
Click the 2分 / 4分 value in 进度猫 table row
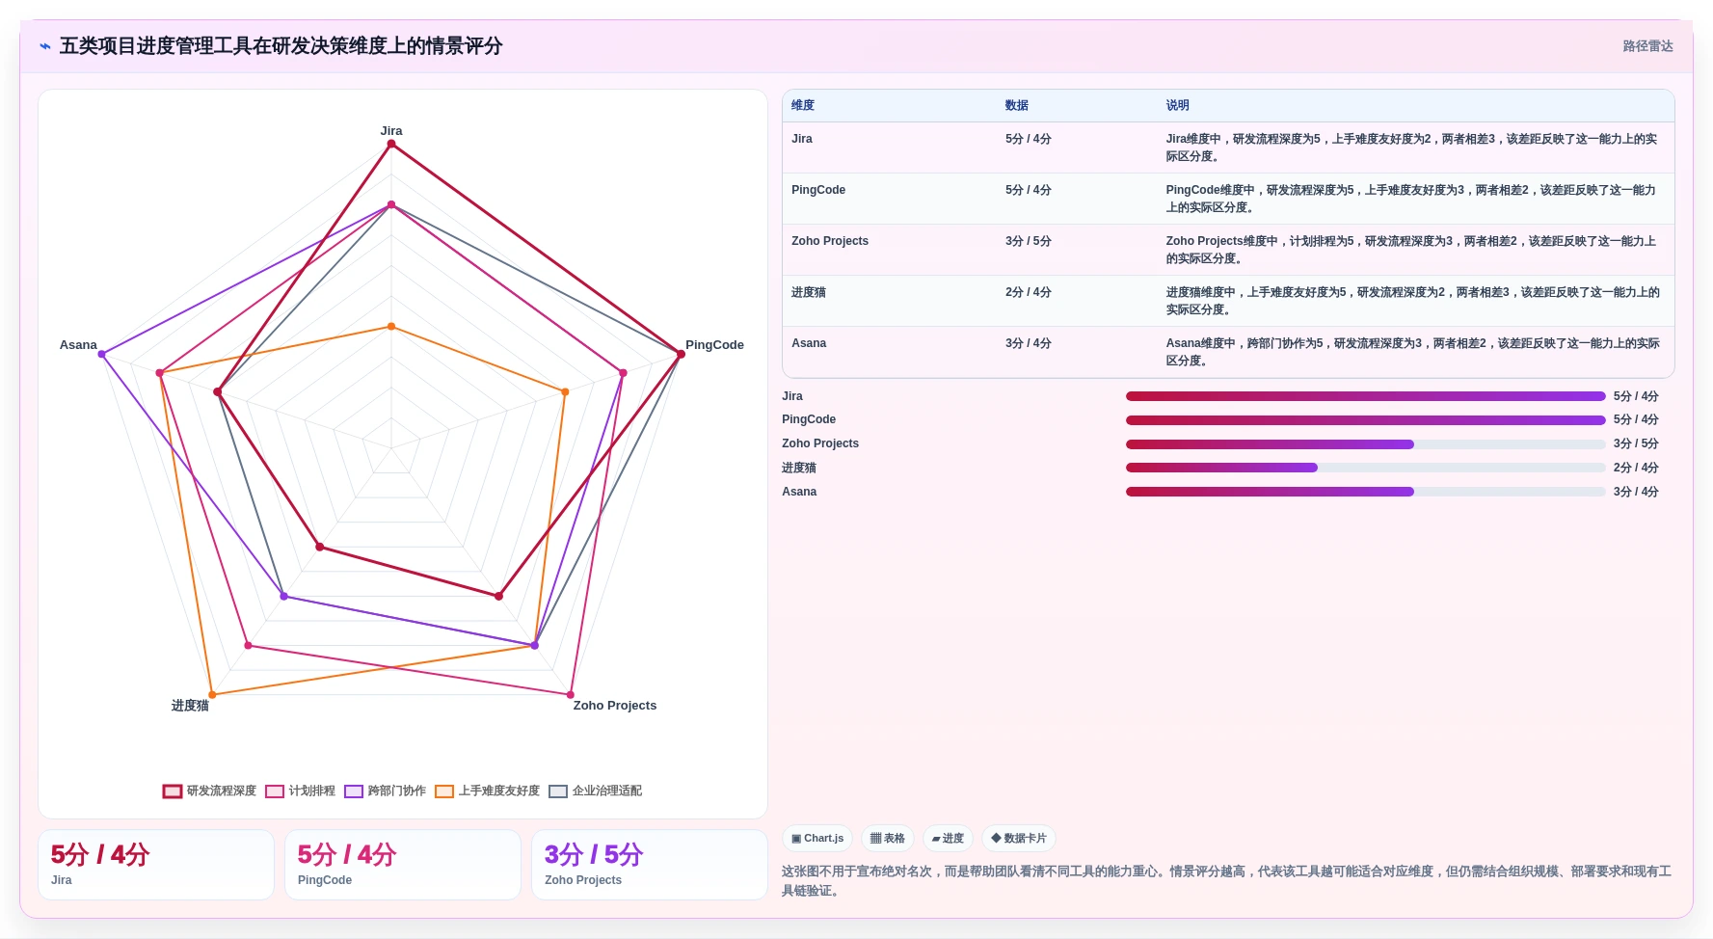1029,292
